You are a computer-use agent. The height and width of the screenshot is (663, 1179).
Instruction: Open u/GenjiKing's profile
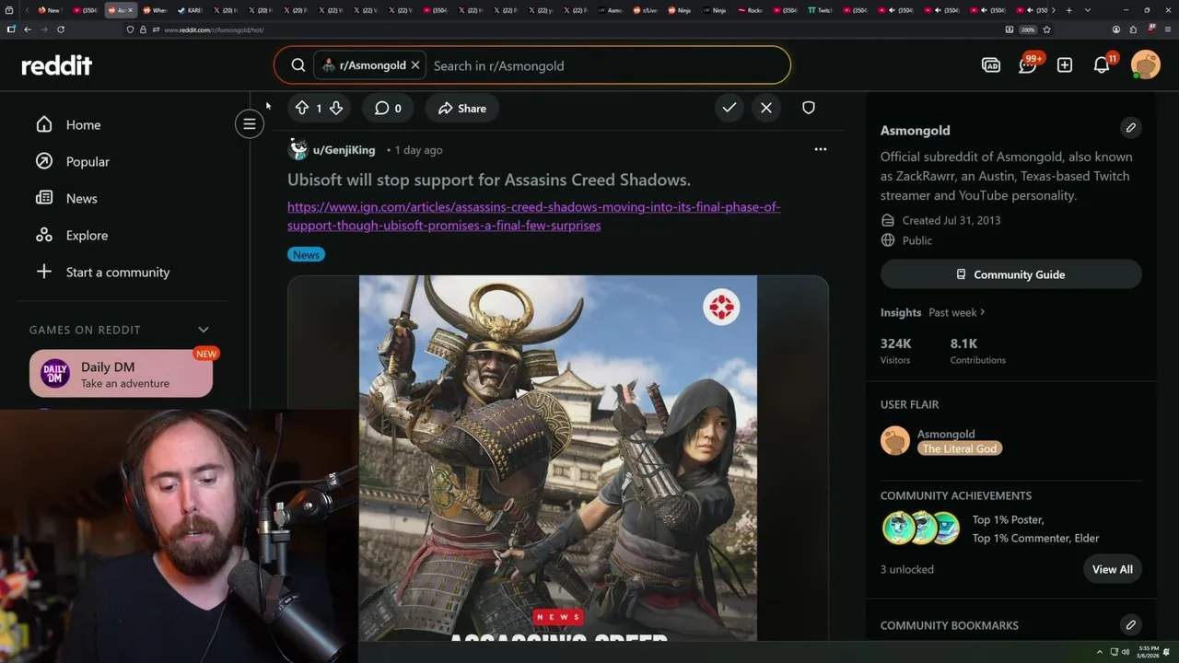(344, 150)
